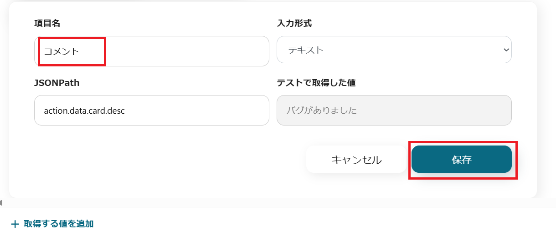Viewport: 556px width, 236px height.
Task: Click the 取得する値を追加 link text
Action: 58,224
